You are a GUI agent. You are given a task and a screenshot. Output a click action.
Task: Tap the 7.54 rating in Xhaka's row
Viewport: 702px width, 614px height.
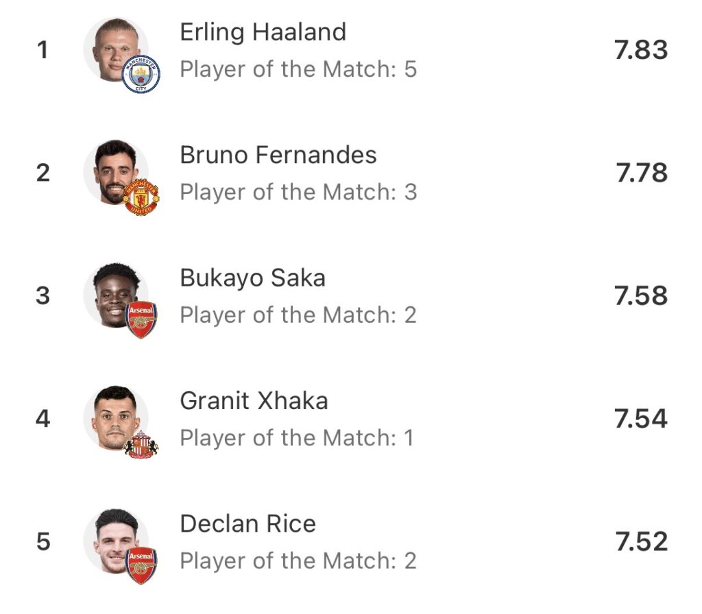coord(641,419)
